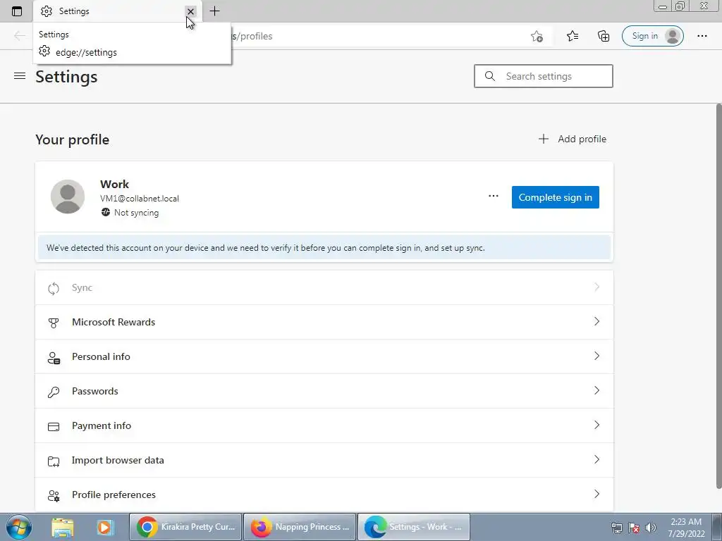Open Microsoft Rewards row

(x=324, y=322)
